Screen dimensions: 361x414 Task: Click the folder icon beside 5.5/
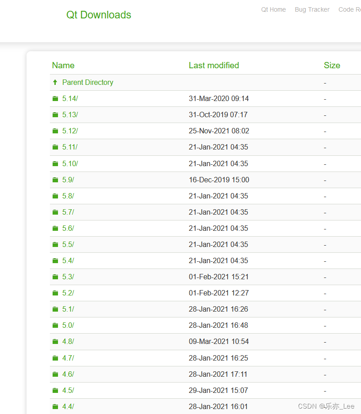(x=55, y=244)
